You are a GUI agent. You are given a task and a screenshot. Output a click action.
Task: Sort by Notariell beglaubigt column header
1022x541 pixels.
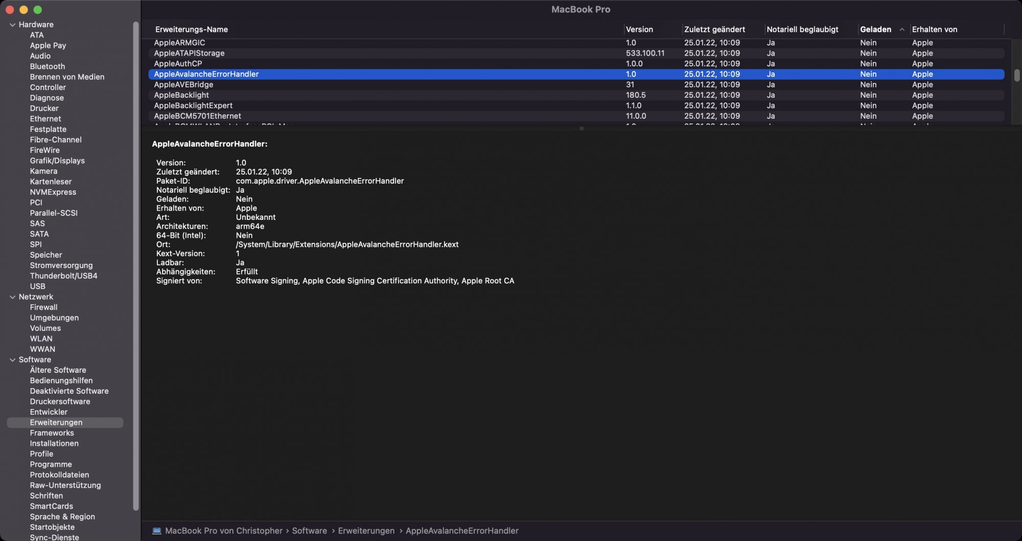[802, 30]
